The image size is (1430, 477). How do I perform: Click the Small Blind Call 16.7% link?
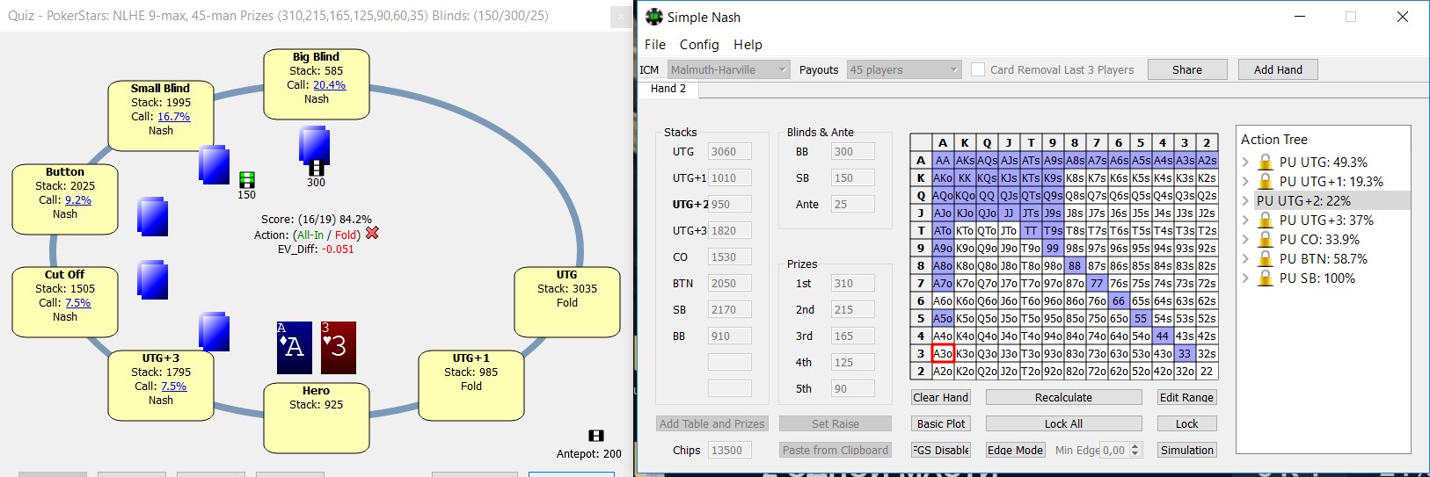coord(173,117)
